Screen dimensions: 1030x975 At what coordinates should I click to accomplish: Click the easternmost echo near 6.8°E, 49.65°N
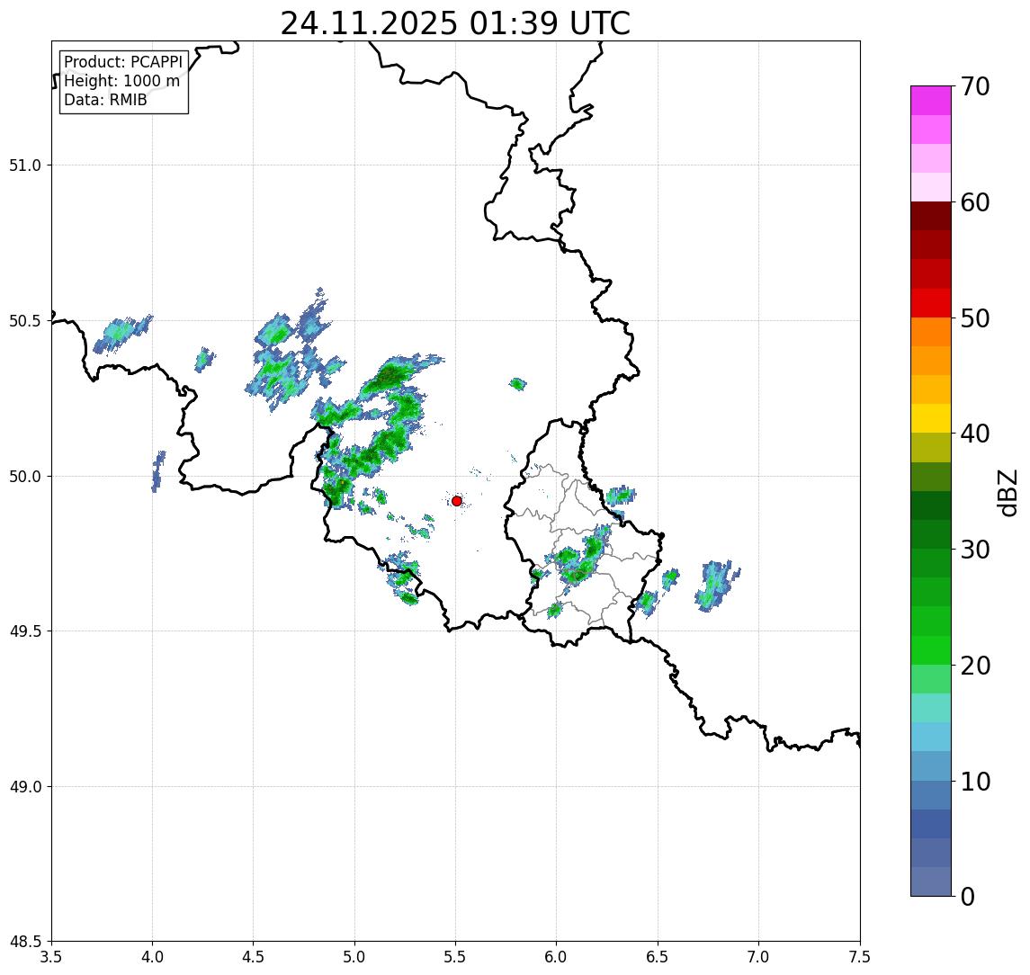[x=716, y=585]
